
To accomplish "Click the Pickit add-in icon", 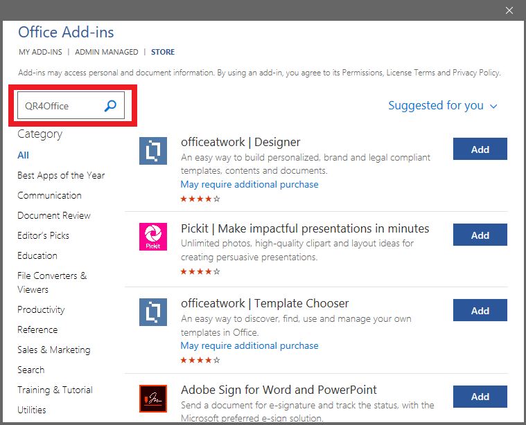I will click(x=153, y=237).
